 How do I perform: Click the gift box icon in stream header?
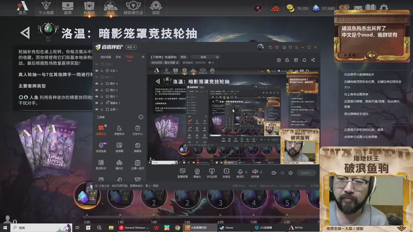pyautogui.click(x=279, y=60)
